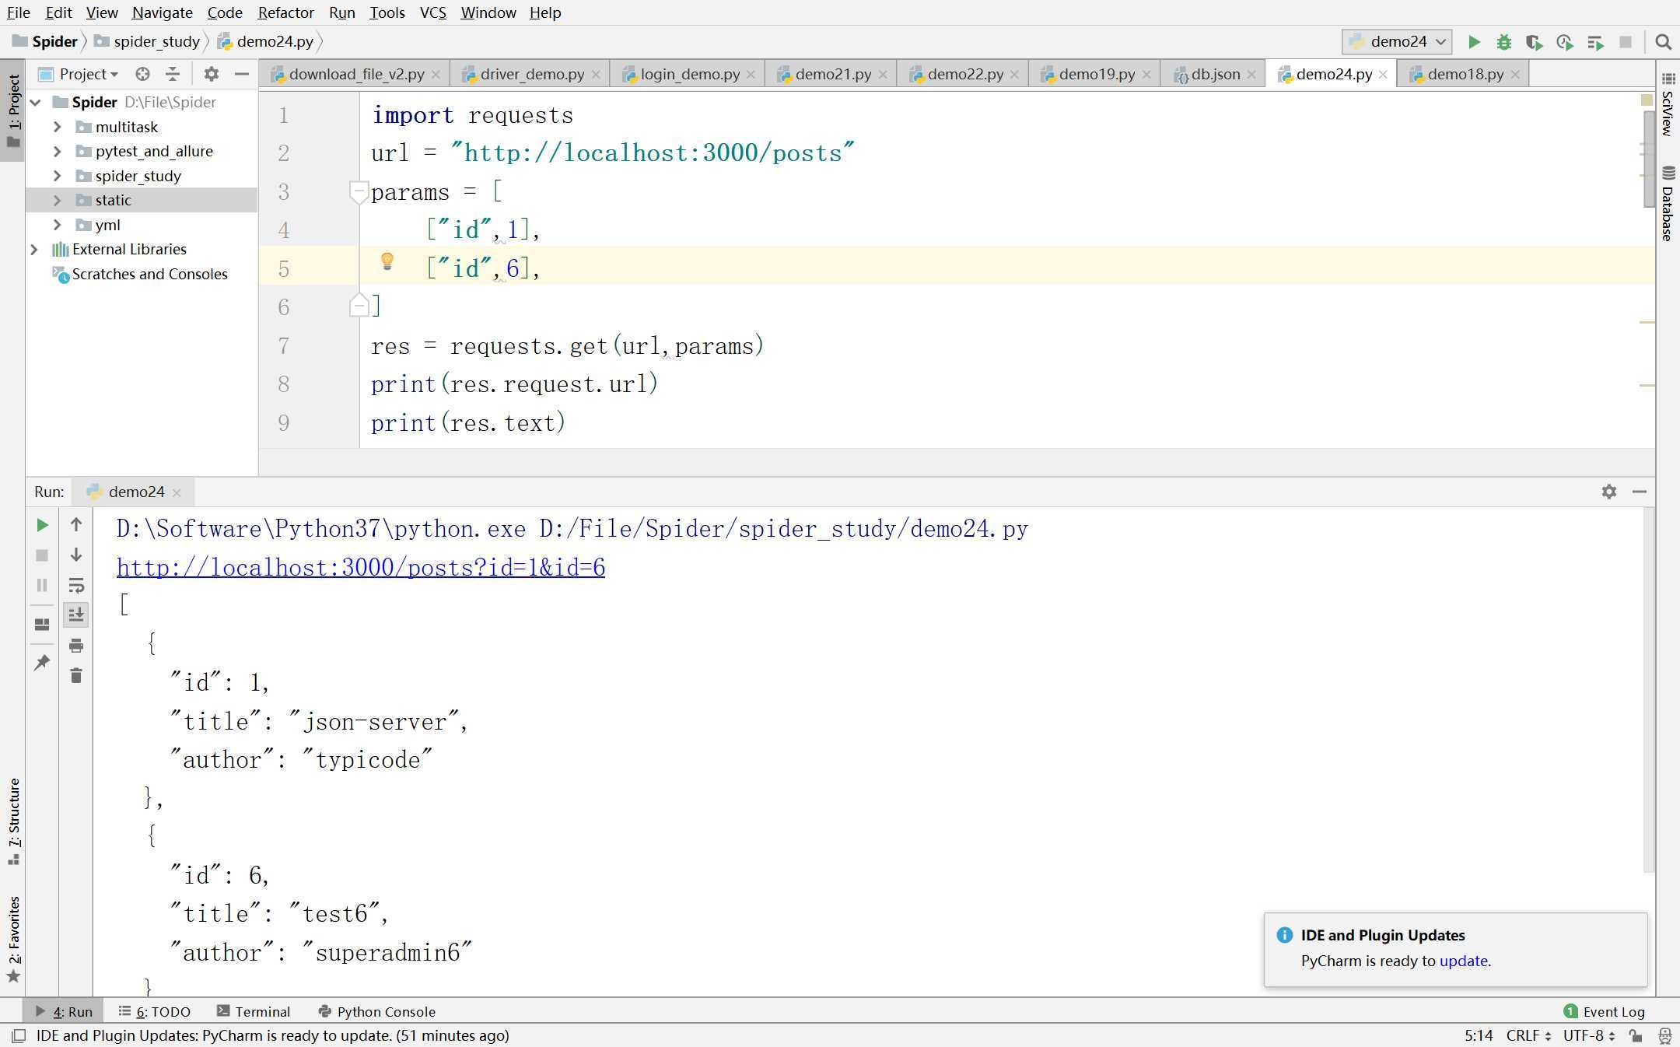Click the inspector face icon in status bar

(1664, 1035)
